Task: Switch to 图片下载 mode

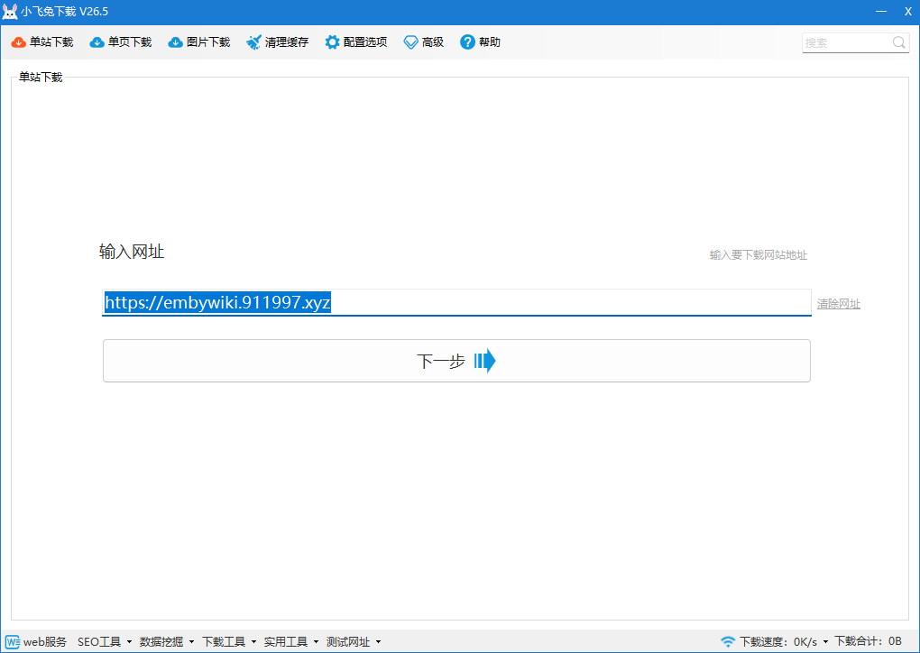Action: click(208, 42)
